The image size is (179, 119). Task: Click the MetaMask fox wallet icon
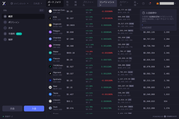click(x=158, y=4)
